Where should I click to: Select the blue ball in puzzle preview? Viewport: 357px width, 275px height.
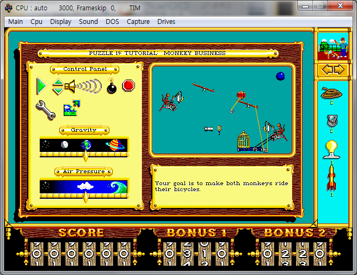(x=280, y=76)
